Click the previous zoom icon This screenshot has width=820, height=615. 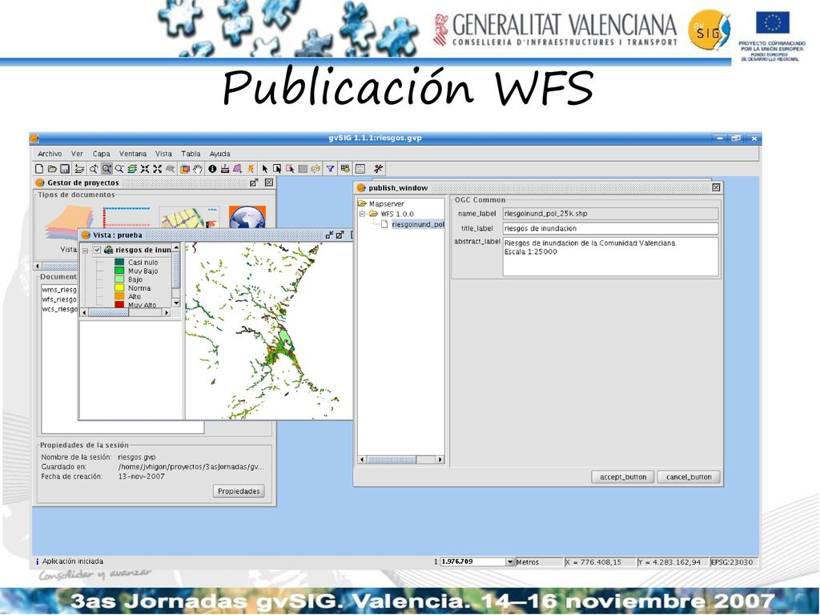point(94,169)
